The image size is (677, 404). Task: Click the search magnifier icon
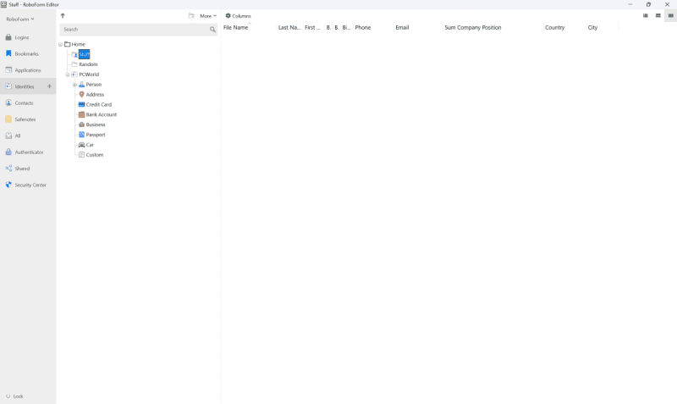[x=212, y=30]
